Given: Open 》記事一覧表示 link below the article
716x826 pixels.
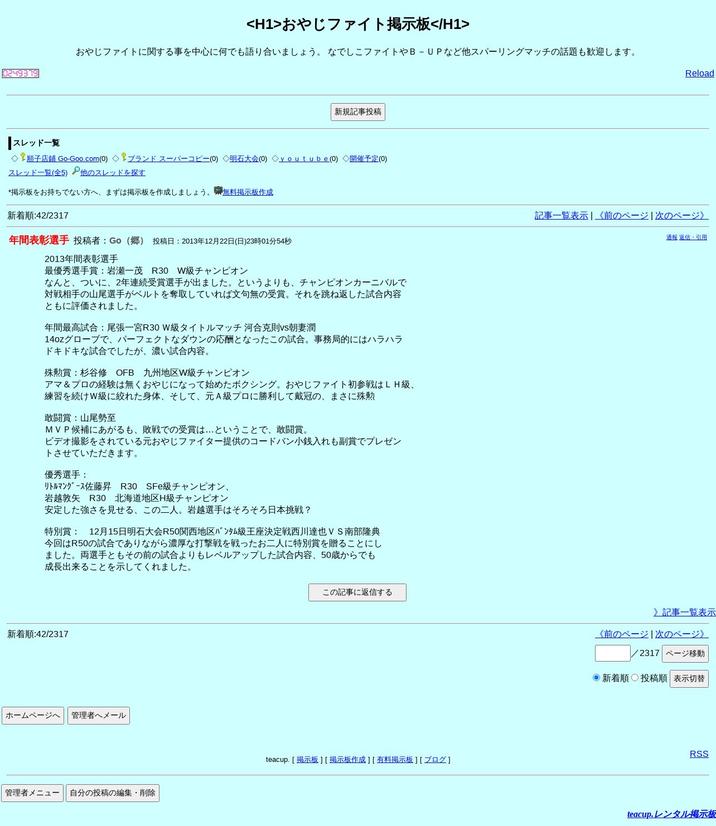Looking at the screenshot, I should tap(685, 613).
